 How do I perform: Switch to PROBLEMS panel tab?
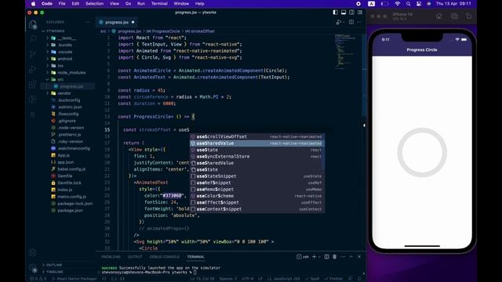[111, 257]
